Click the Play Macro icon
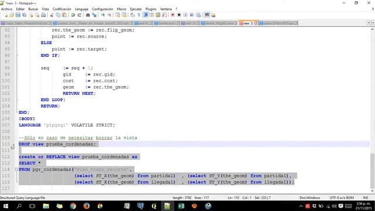 click(185, 15)
